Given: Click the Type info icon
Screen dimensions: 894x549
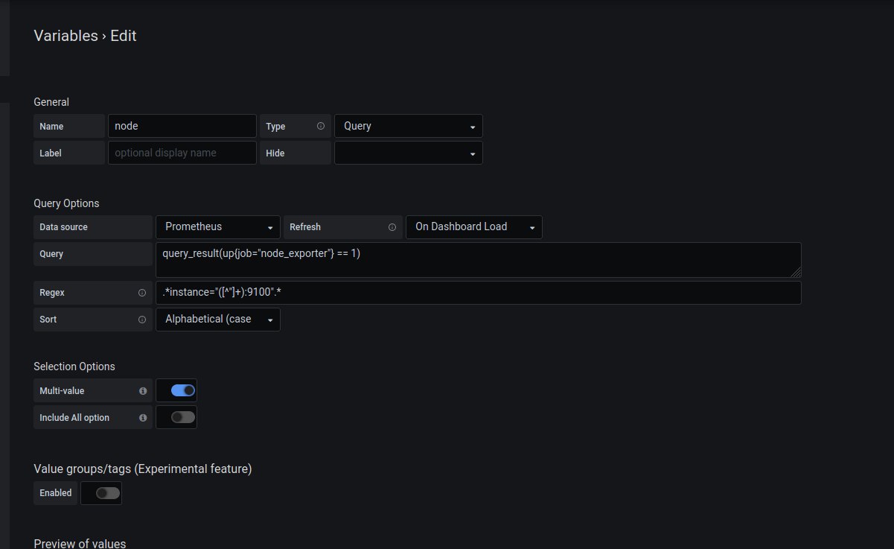Looking at the screenshot, I should (321, 127).
